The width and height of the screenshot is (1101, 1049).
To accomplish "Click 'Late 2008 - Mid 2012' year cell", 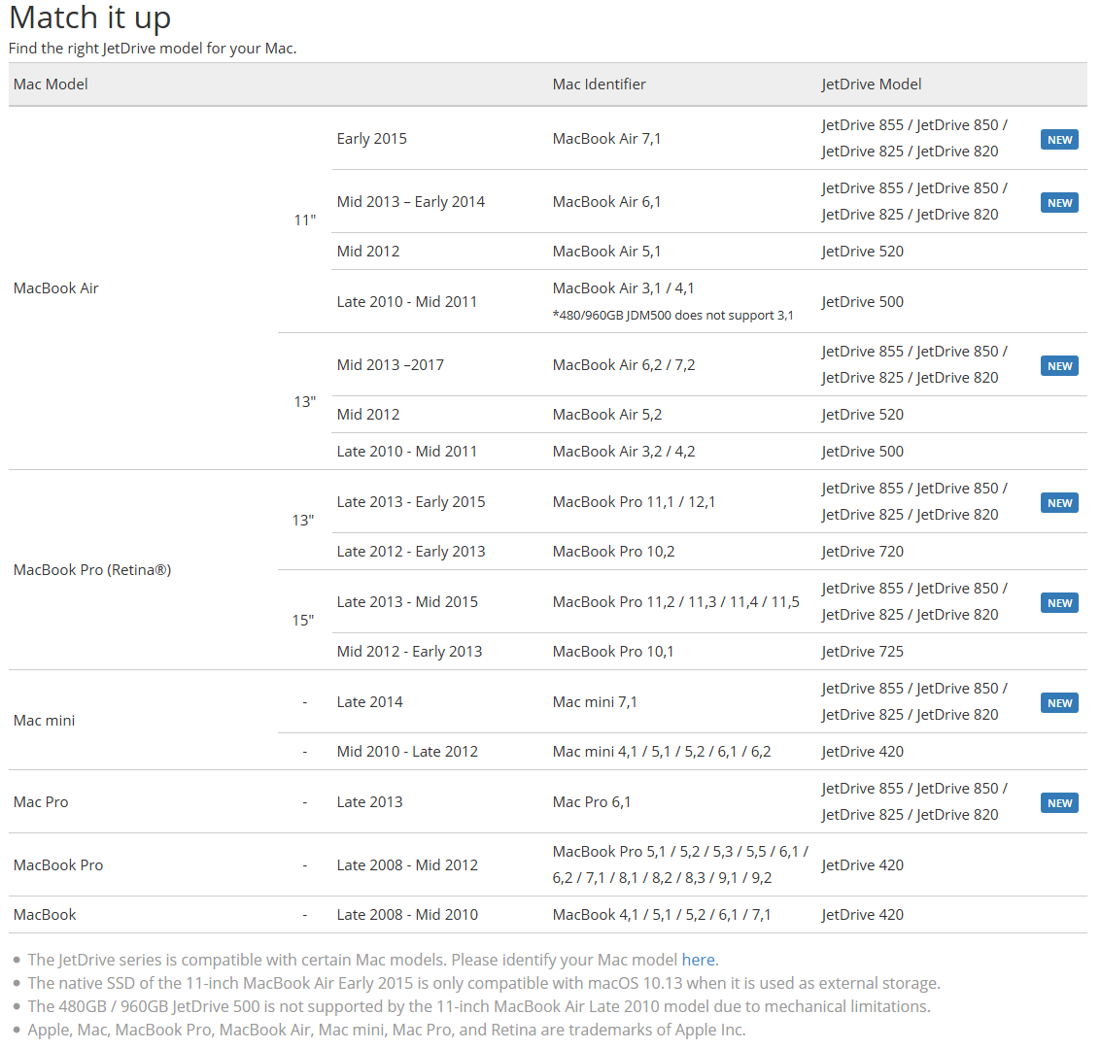I will [407, 865].
